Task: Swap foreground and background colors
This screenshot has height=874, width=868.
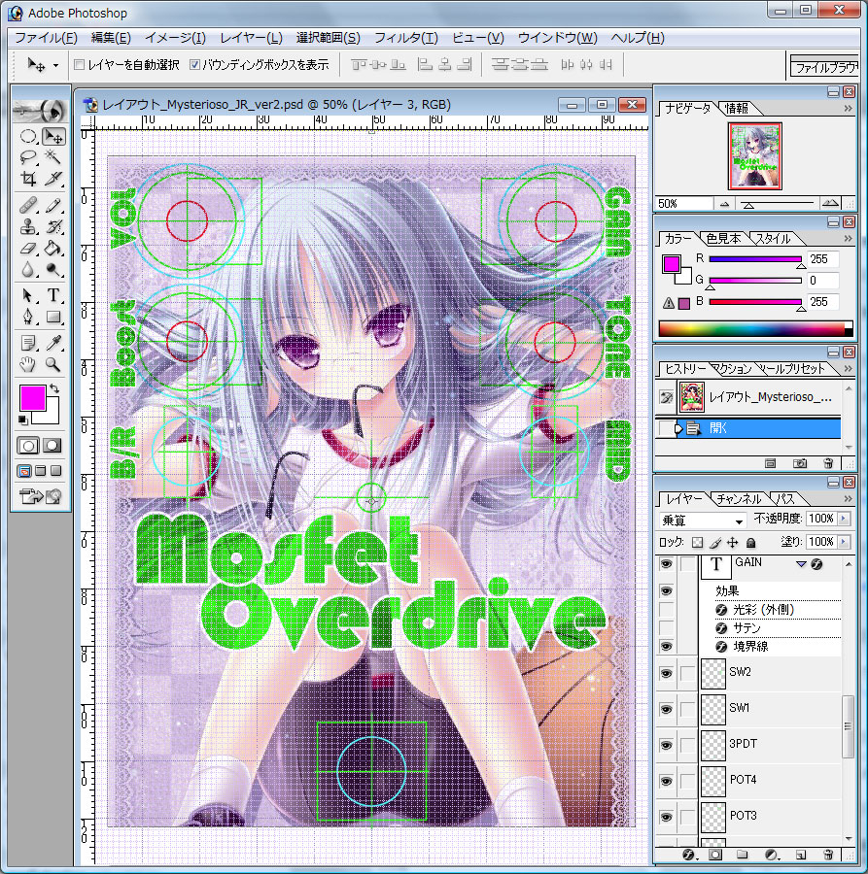Action: pos(54,387)
